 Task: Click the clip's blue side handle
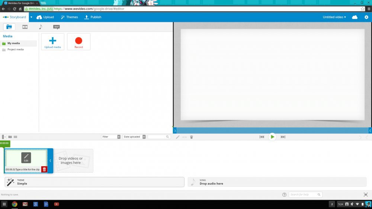coord(50,161)
